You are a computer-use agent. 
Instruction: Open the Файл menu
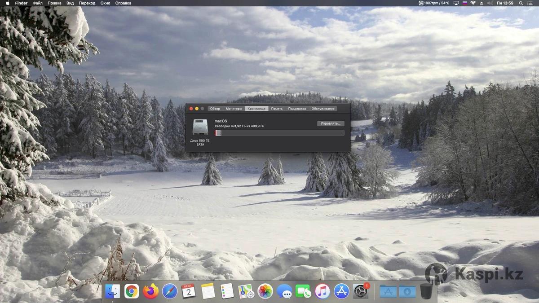click(37, 3)
